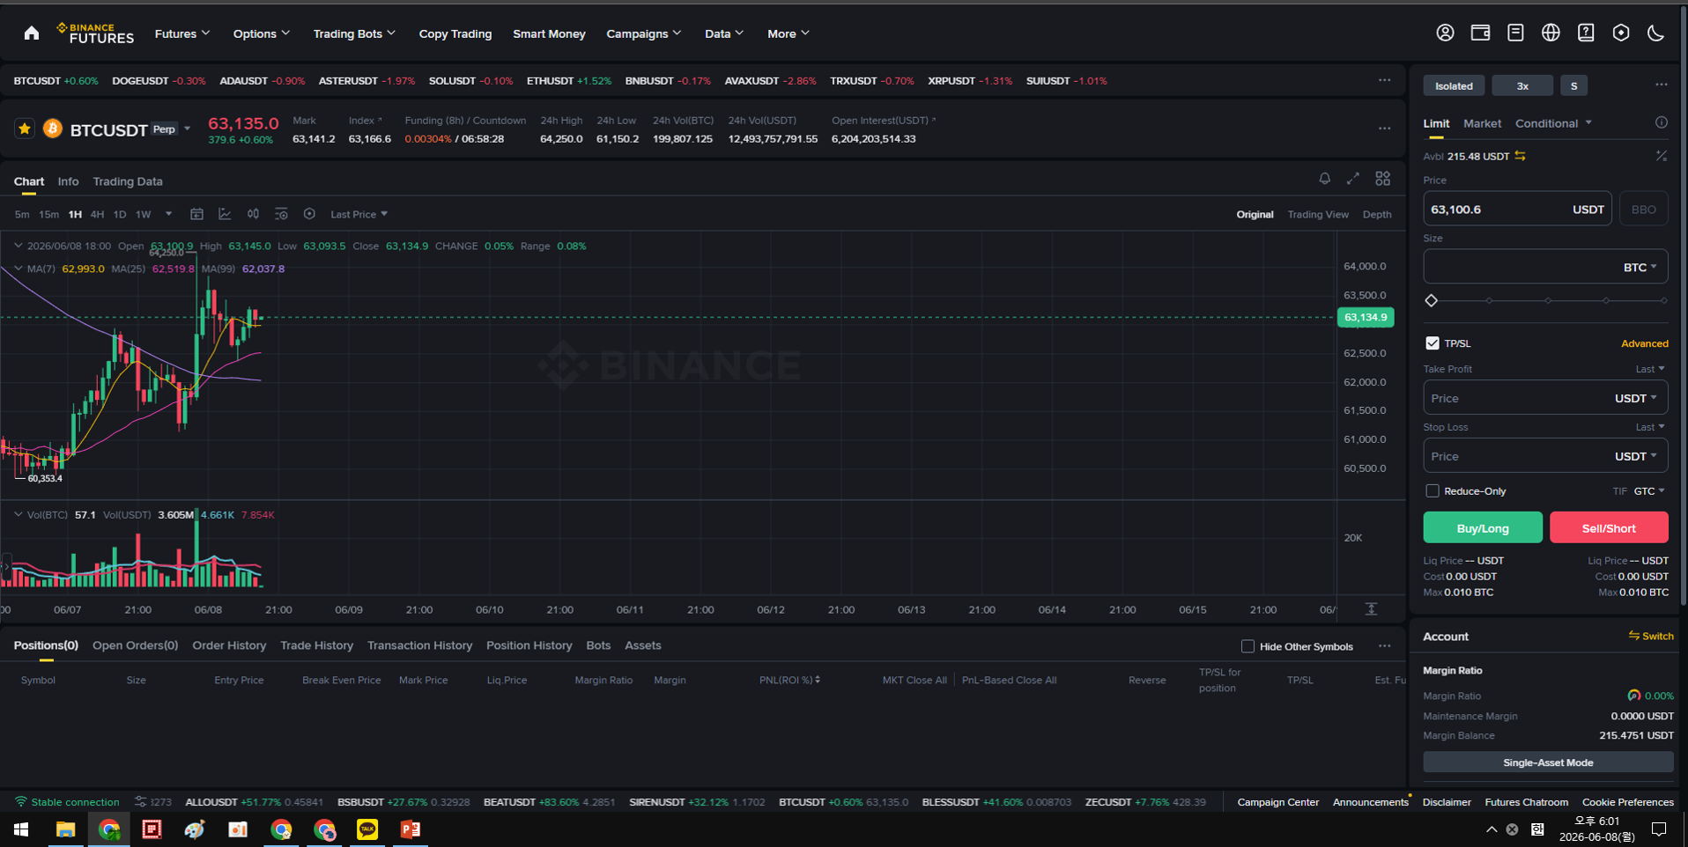Open the chart date picker calendar icon
Image resolution: width=1688 pixels, height=847 pixels.
196,214
